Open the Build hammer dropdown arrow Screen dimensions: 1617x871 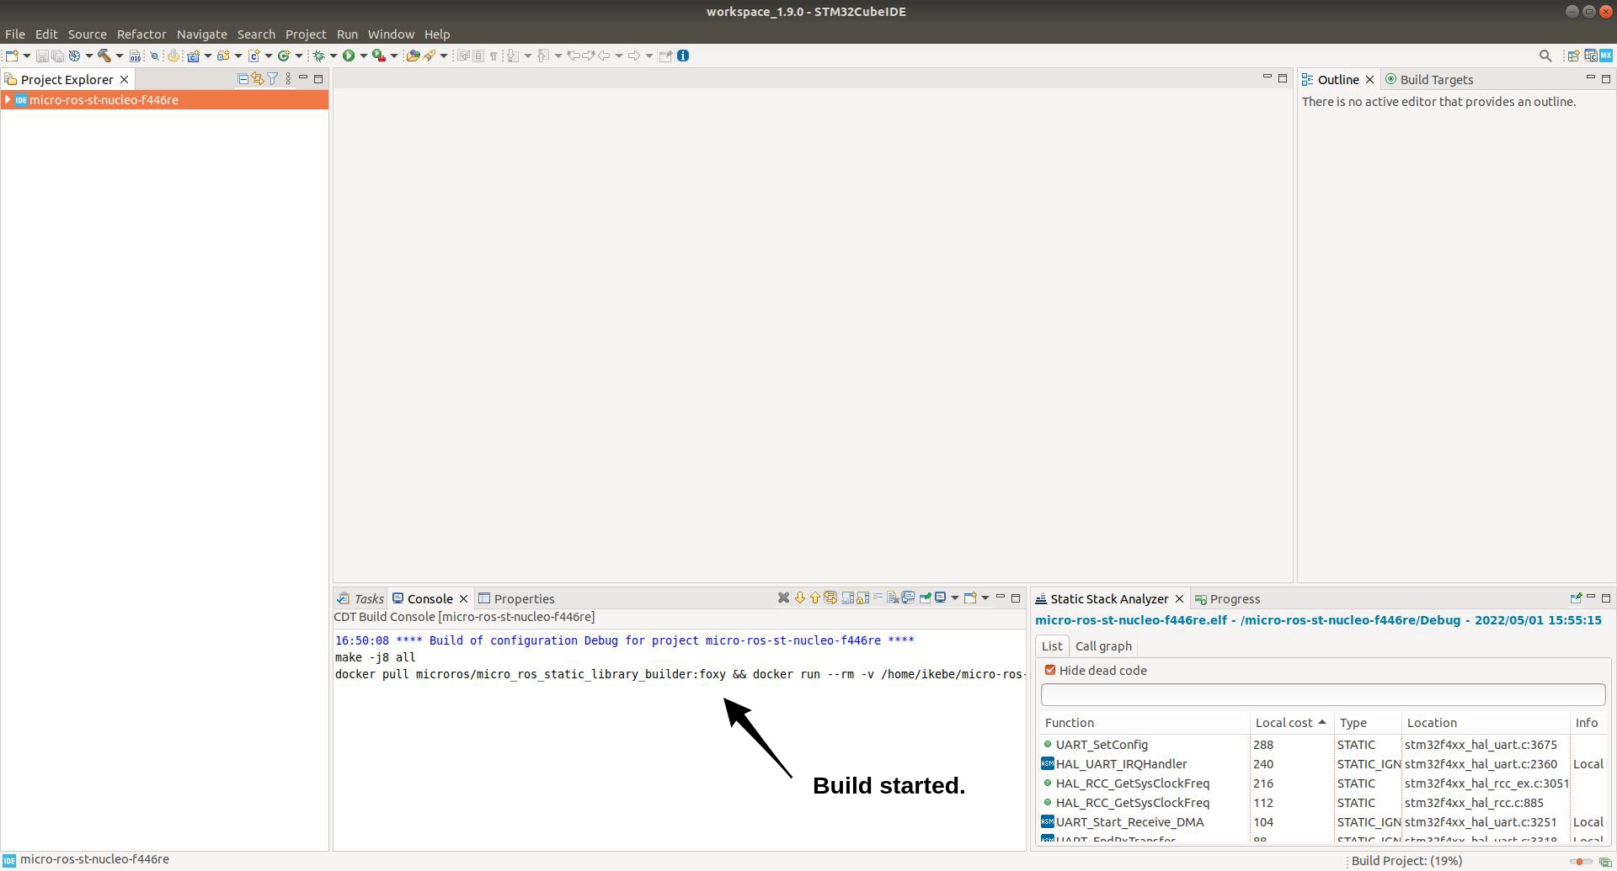tap(119, 56)
